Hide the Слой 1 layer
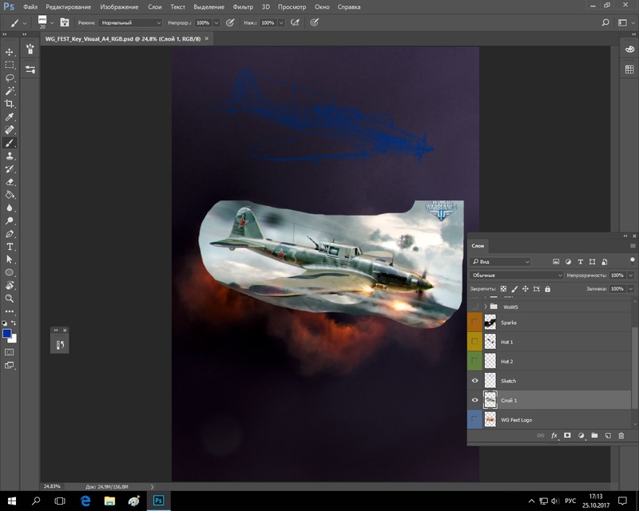Screen dimensions: 639x511 [x=474, y=400]
